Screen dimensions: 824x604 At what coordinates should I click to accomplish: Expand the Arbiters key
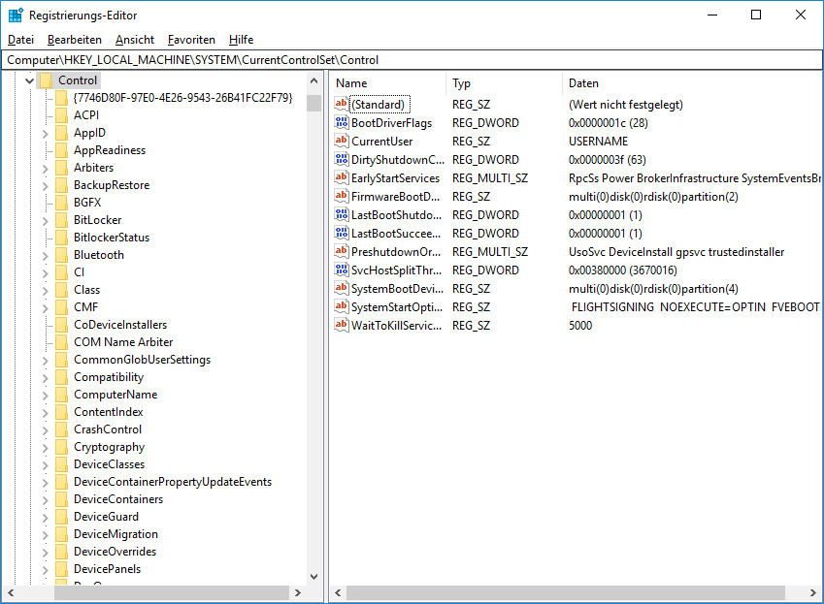pos(46,169)
